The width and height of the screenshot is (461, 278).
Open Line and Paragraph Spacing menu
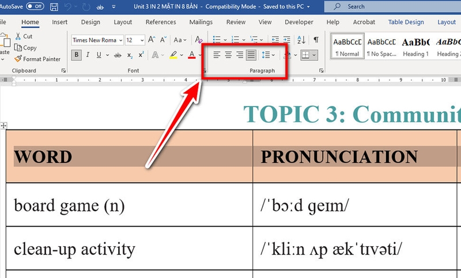click(x=268, y=55)
